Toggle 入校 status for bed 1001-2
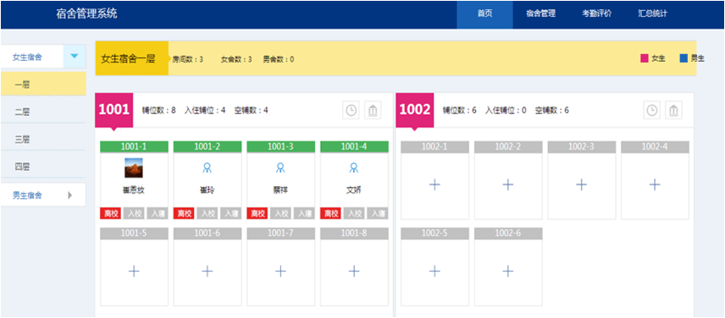Image resolution: width=725 pixels, height=318 pixels. [x=208, y=213]
